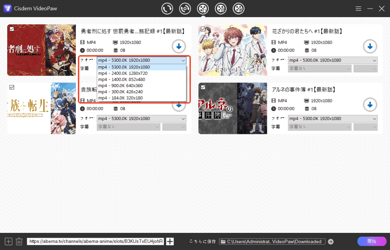
Task: Click the 花ざかりの君たちへ thumbnail
Action: [233, 50]
